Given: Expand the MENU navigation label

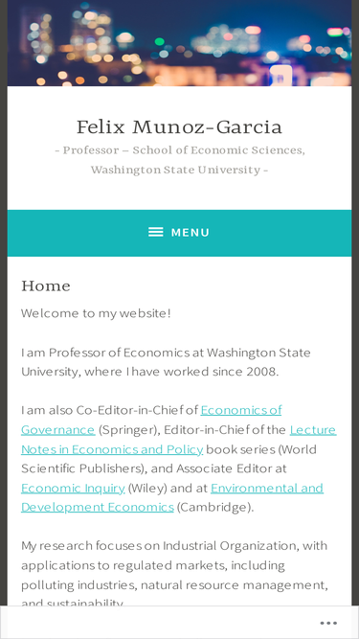Looking at the screenshot, I should [191, 232].
